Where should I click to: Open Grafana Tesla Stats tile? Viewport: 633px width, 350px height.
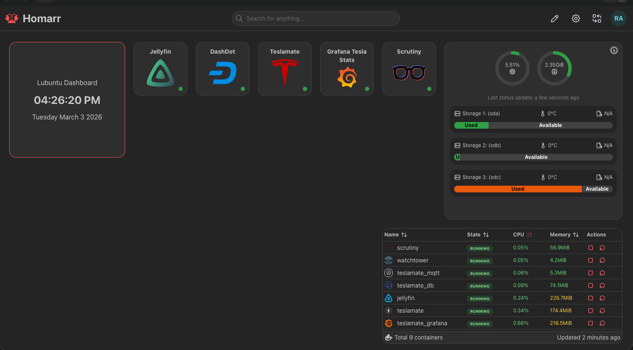[x=347, y=69]
